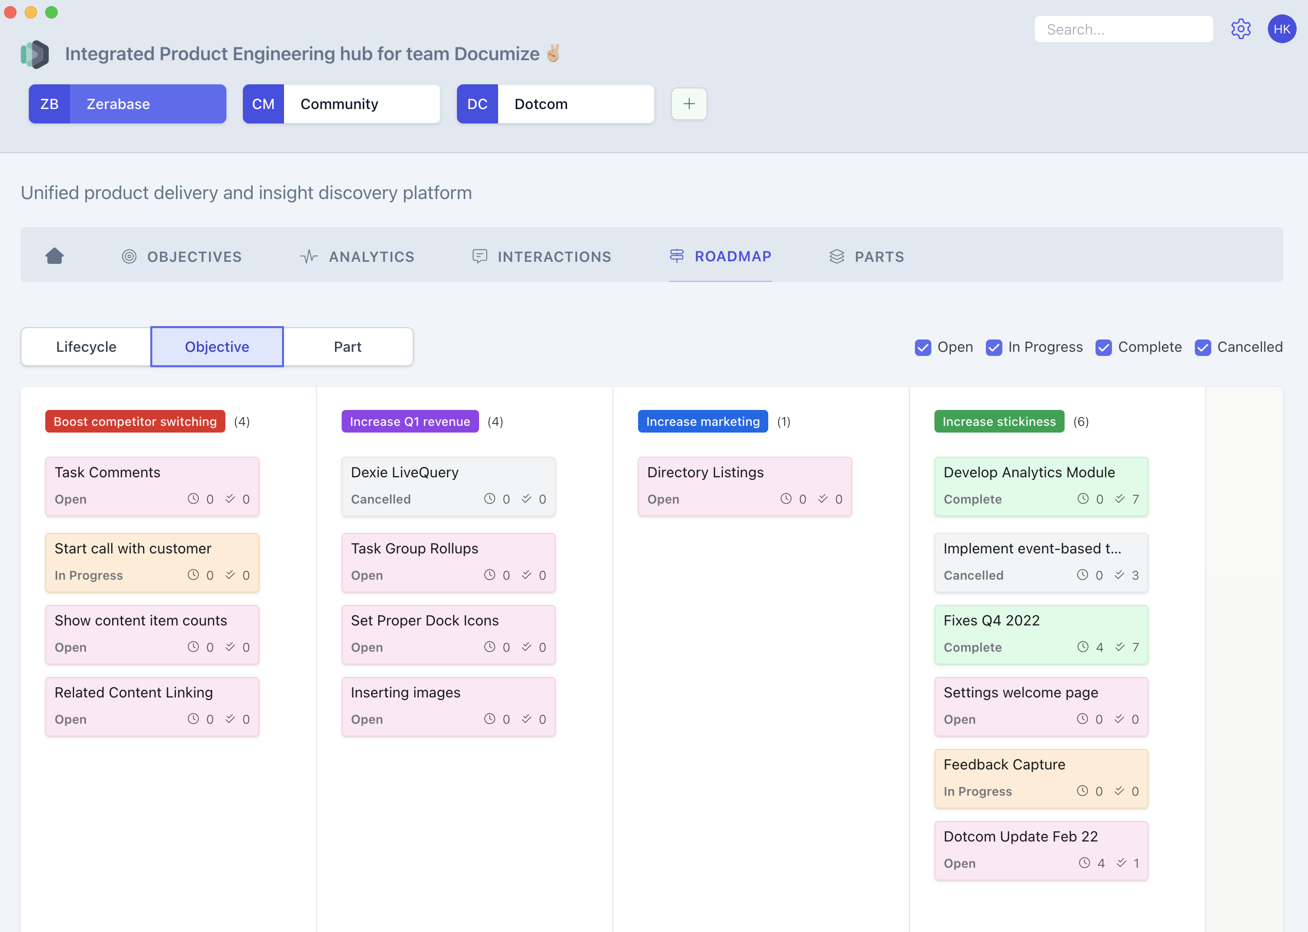Disable the In Progress filter
Viewport: 1308px width, 932px height.
[x=994, y=346]
